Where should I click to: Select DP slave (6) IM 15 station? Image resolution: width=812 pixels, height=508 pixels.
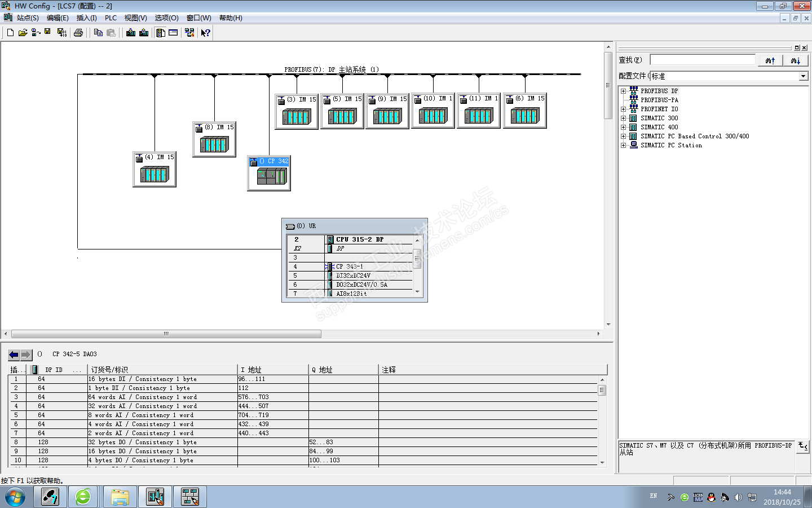click(x=525, y=111)
